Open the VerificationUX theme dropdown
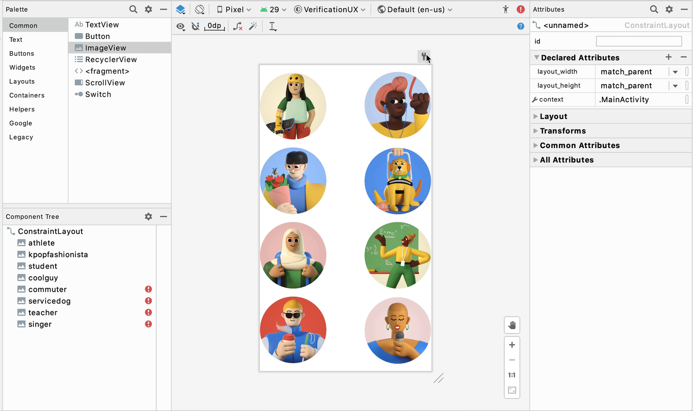Viewport: 693px width, 411px height. [x=330, y=10]
